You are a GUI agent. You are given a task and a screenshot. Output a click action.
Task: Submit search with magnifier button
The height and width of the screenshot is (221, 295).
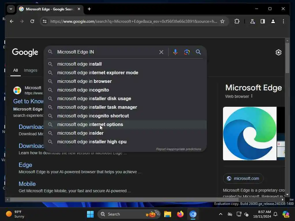(198, 52)
